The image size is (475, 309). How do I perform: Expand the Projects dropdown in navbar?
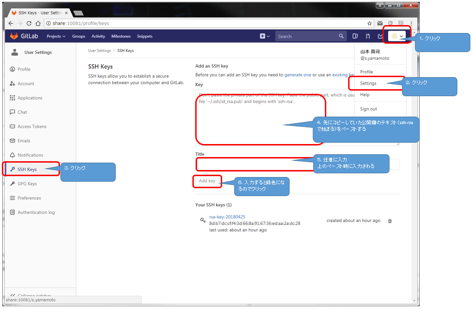coord(56,36)
